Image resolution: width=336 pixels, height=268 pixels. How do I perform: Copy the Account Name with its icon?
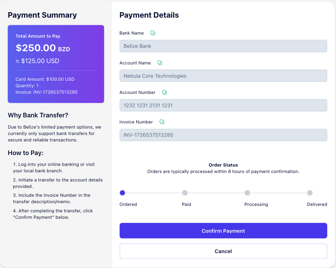[x=160, y=63]
